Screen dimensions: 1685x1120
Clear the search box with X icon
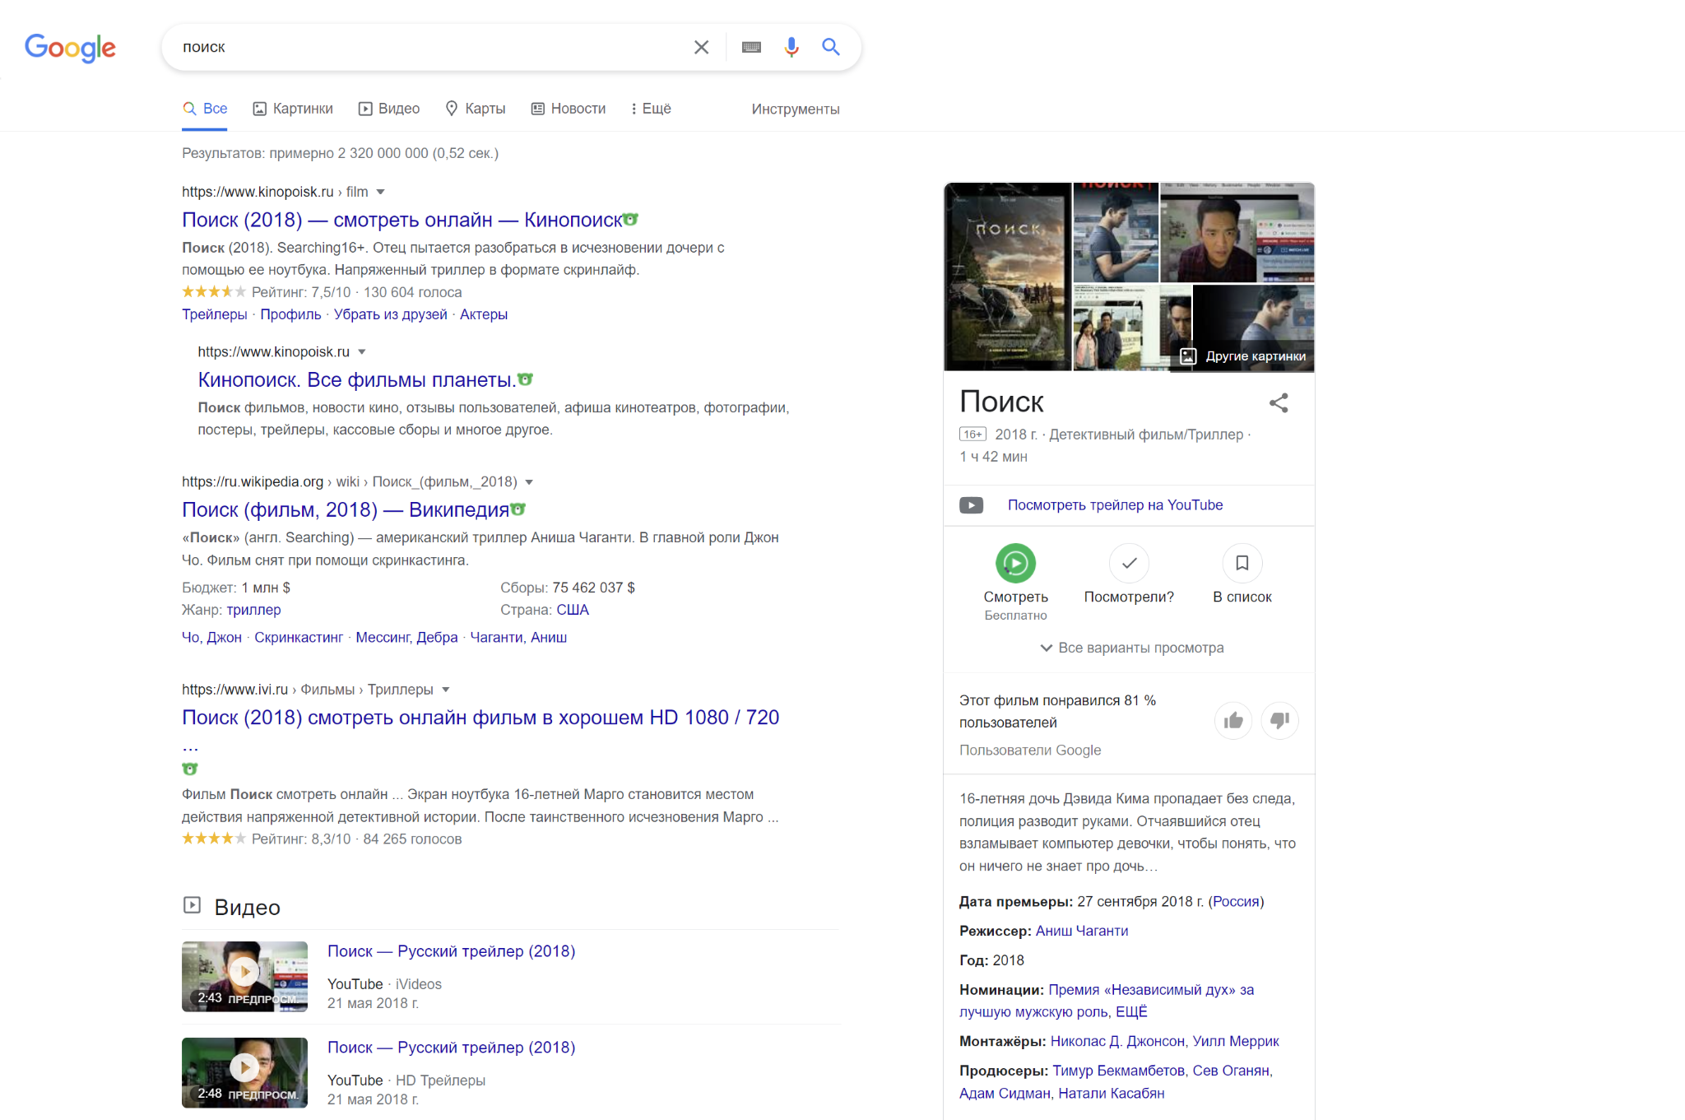[x=701, y=47]
